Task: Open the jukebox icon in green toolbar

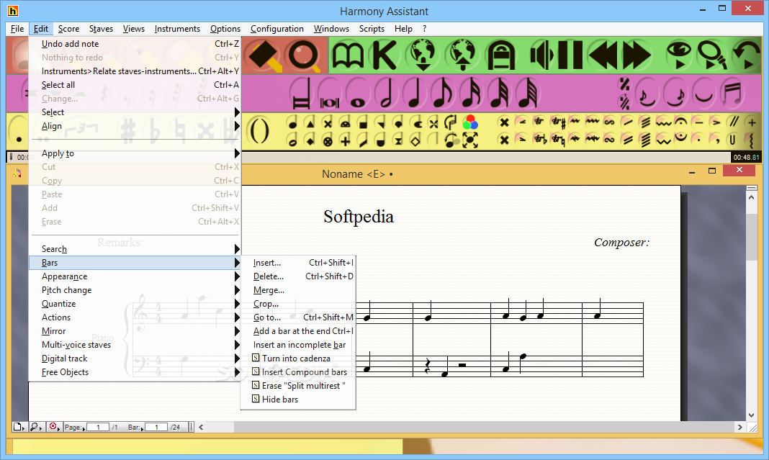Action: pyautogui.click(x=500, y=55)
